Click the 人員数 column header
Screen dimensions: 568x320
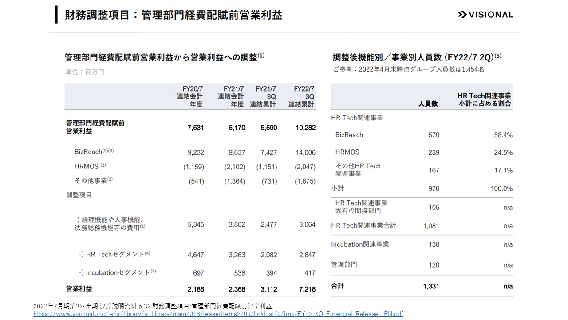[428, 104]
